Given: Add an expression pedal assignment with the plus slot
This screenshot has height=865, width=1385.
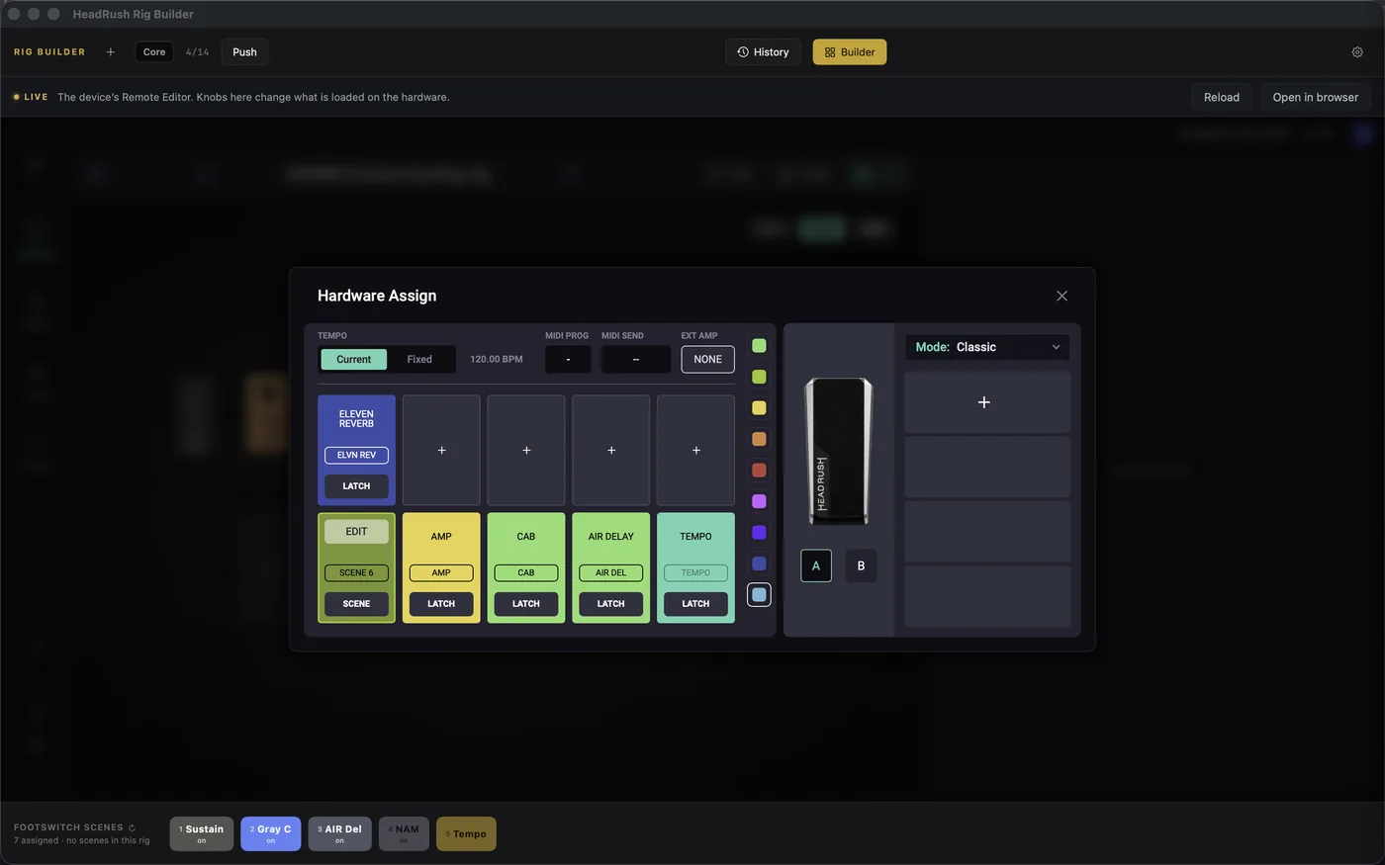Looking at the screenshot, I should pyautogui.click(x=987, y=402).
